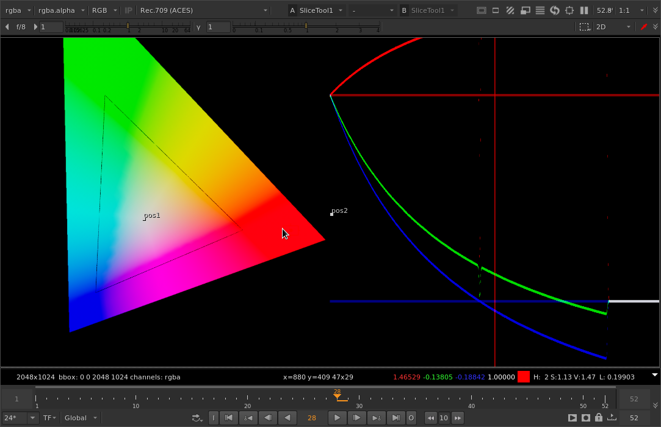Expand the info bar arrow at right
This screenshot has width=661, height=427.
[655, 375]
